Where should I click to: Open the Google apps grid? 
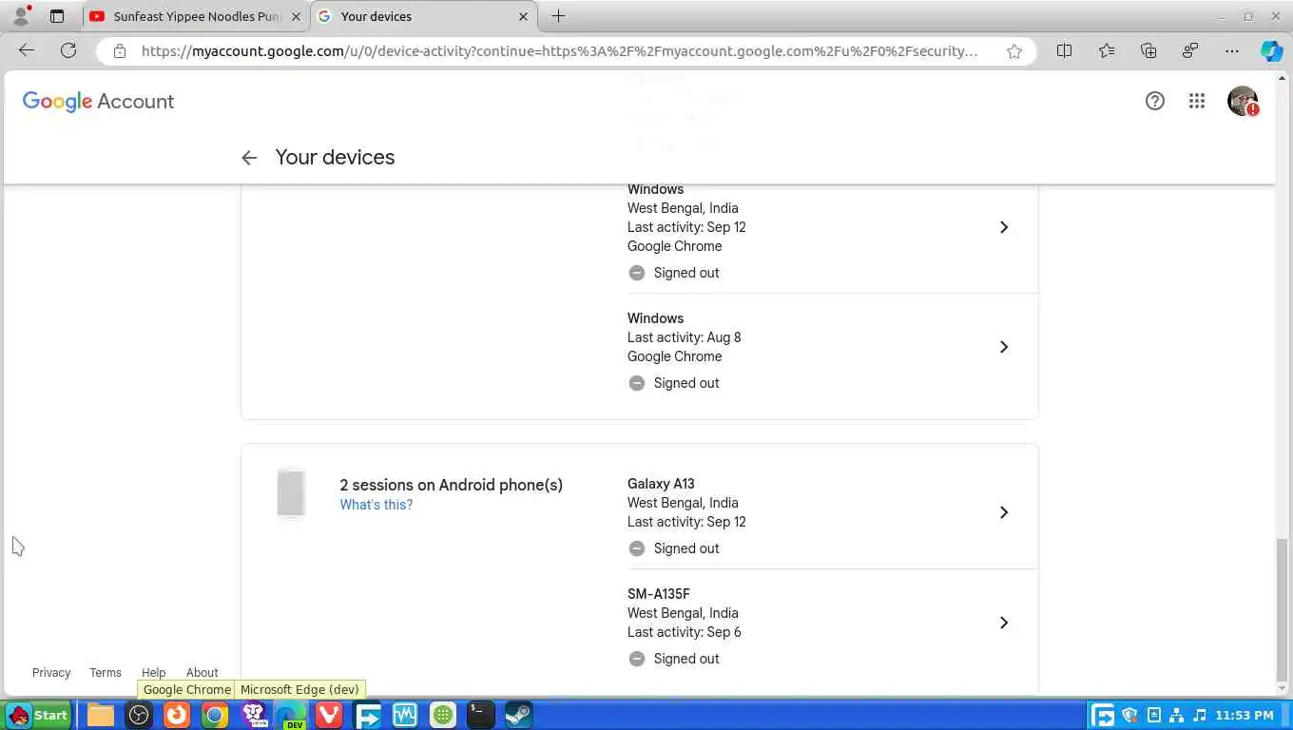tap(1197, 101)
